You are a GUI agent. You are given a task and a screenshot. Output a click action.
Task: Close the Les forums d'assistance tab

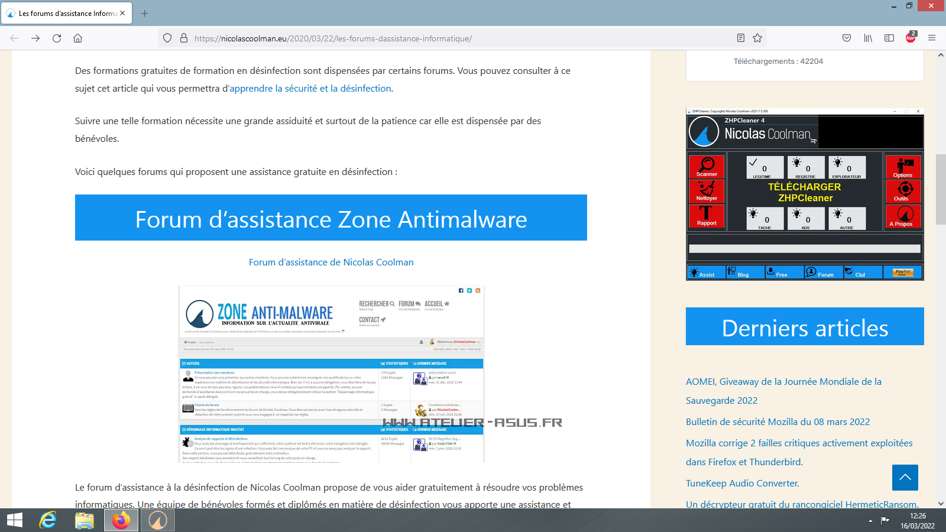coord(122,13)
